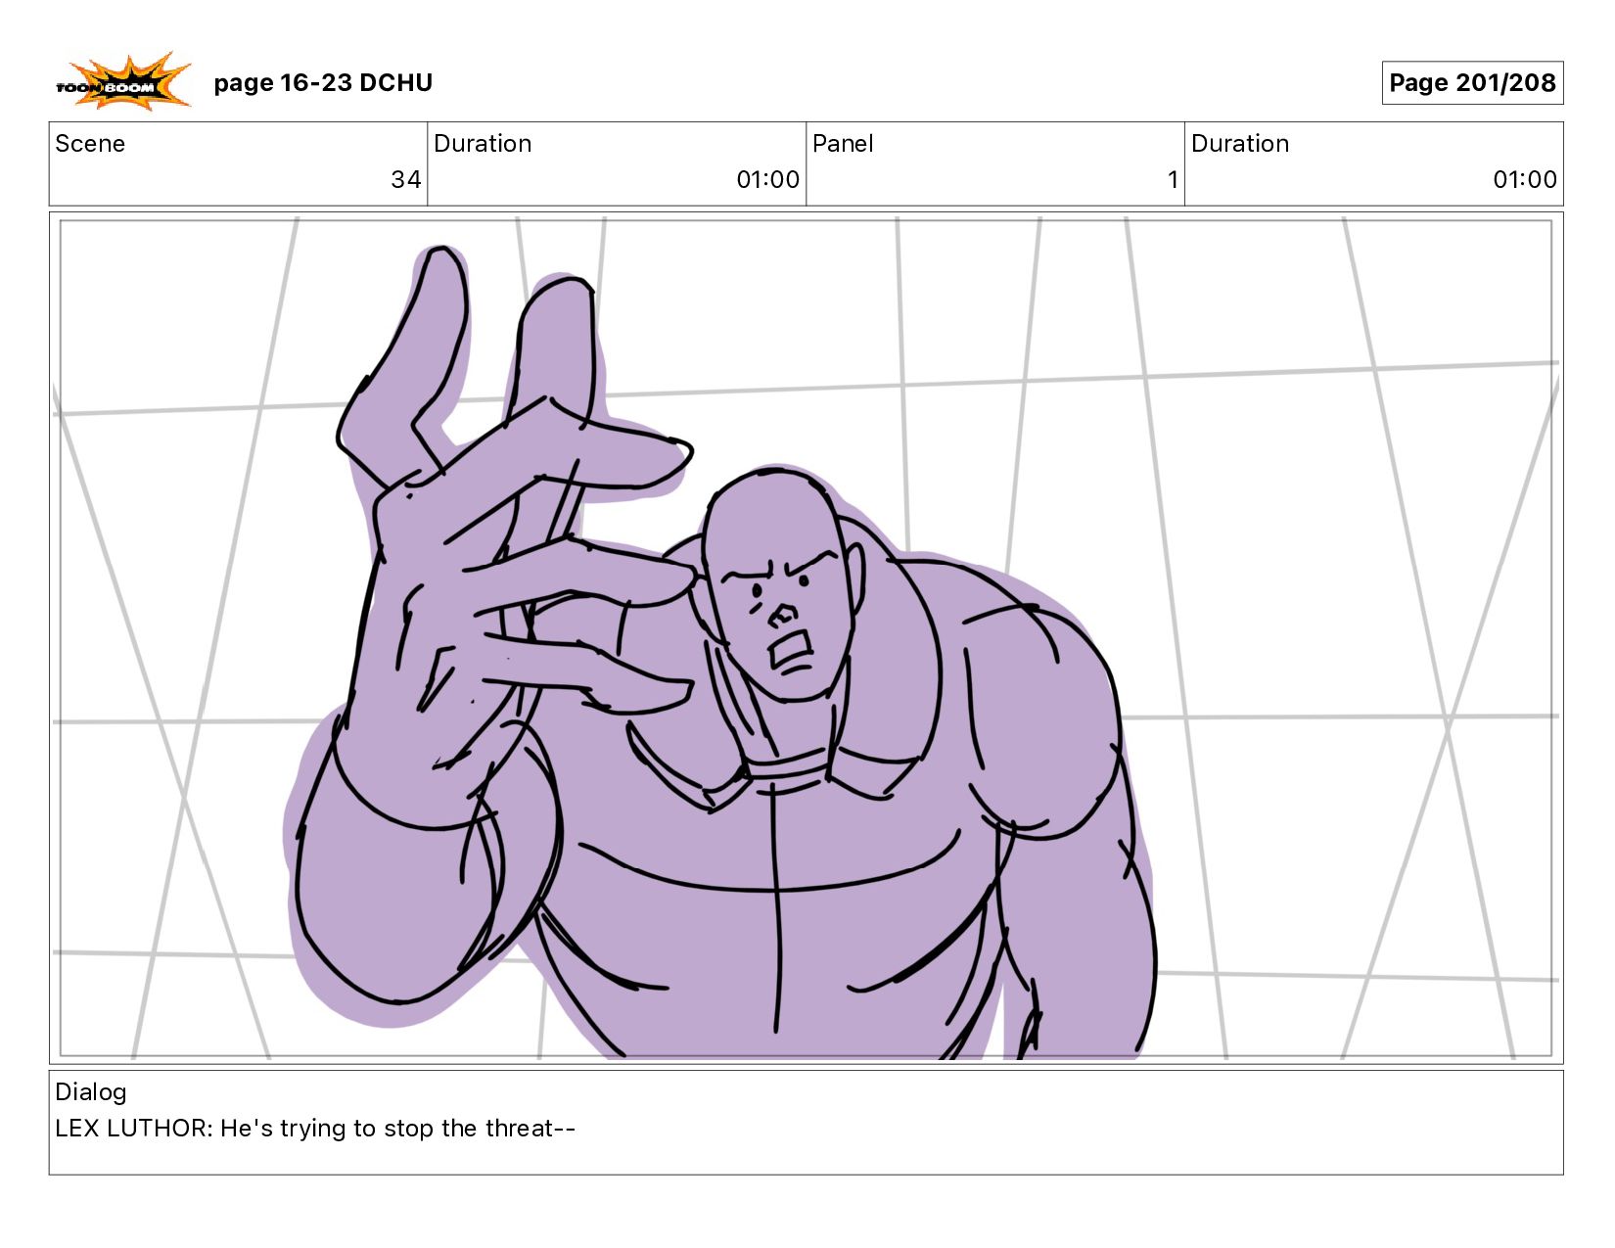The height and width of the screenshot is (1248, 1615).
Task: Click the storyboard panel drawing of Lex Luthor
Action: point(806,638)
